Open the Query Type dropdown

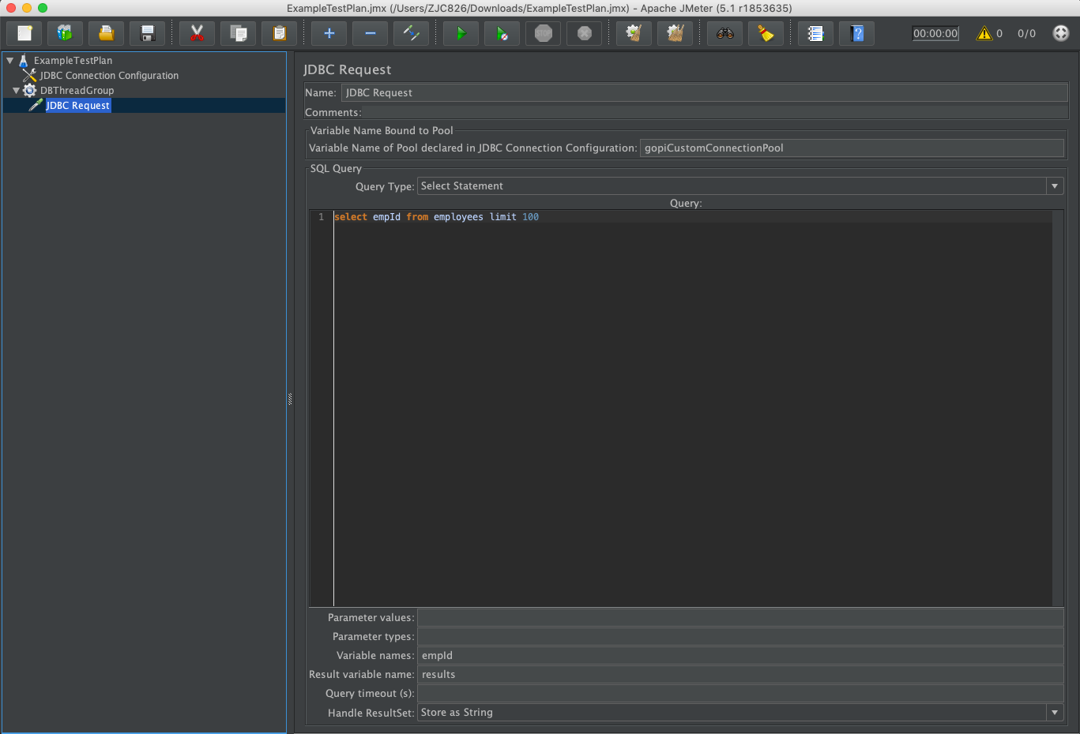pos(740,186)
